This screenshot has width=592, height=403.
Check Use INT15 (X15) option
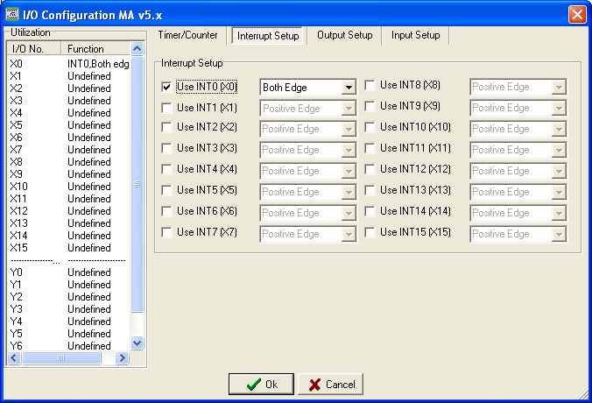[370, 233]
